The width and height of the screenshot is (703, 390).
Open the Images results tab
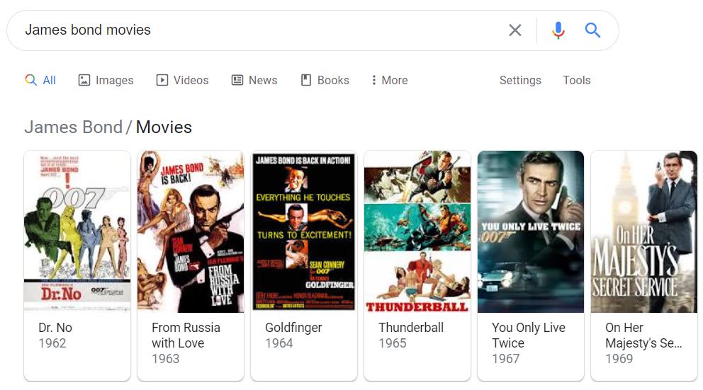[x=106, y=80]
